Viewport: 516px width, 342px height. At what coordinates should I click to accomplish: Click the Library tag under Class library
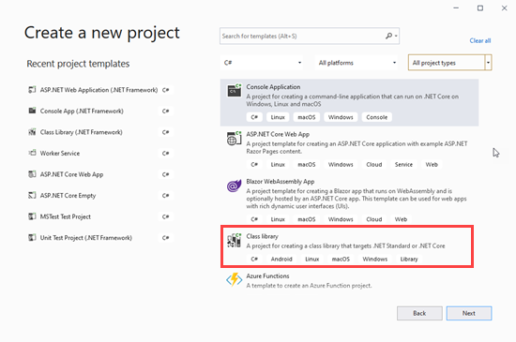(409, 259)
